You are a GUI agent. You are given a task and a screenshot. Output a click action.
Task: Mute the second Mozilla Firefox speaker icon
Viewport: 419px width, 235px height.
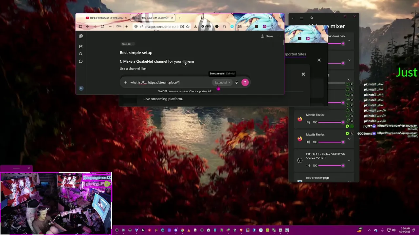308,142
